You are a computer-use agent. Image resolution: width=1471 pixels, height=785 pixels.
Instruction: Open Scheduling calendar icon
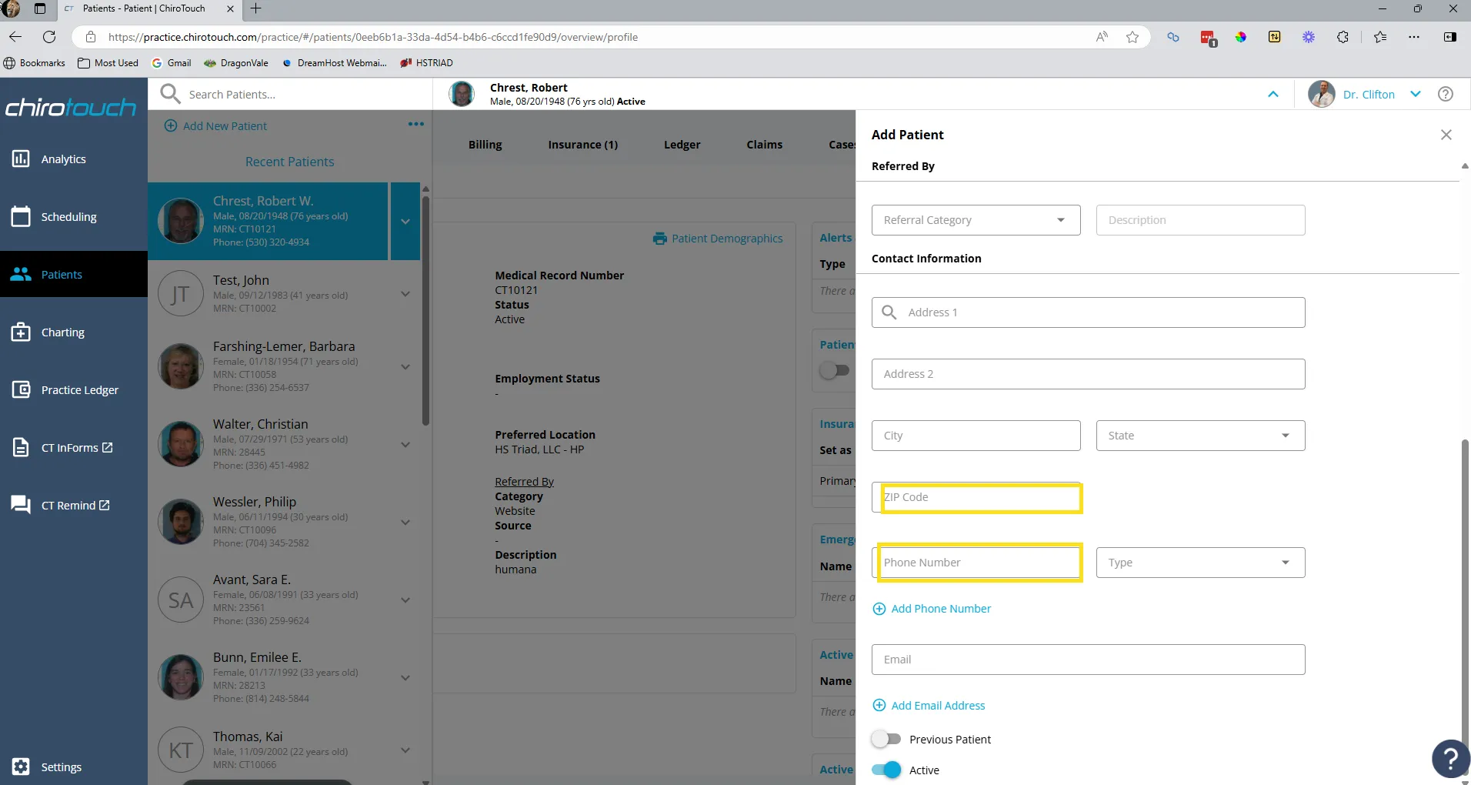(21, 217)
